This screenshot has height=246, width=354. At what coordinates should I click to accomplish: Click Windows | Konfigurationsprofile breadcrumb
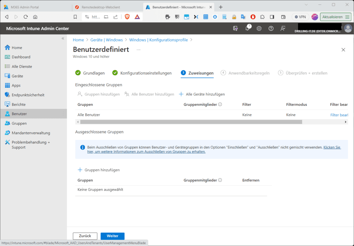point(158,40)
